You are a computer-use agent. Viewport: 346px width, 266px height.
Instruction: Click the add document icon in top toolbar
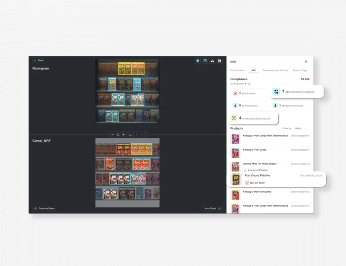220,61
